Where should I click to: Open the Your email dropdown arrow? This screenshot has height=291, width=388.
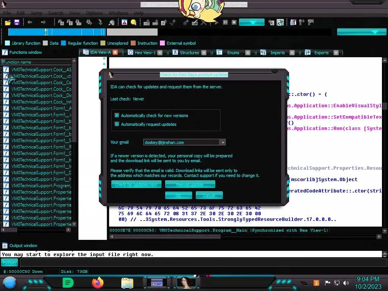223,142
